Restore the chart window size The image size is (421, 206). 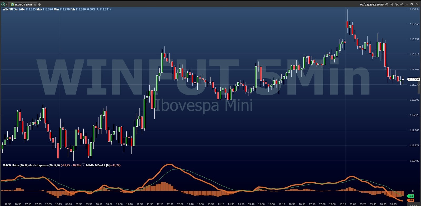(412, 4)
